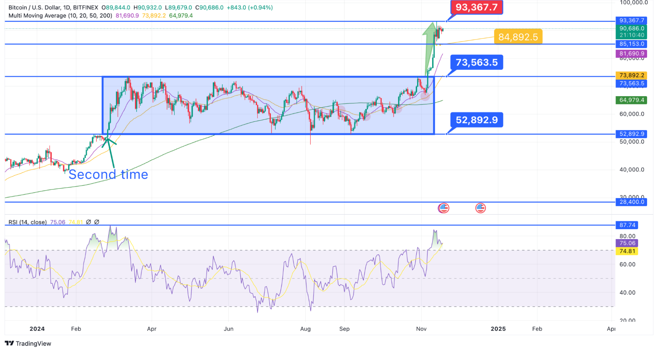Click the red 93,367.7 price callout

point(476,7)
